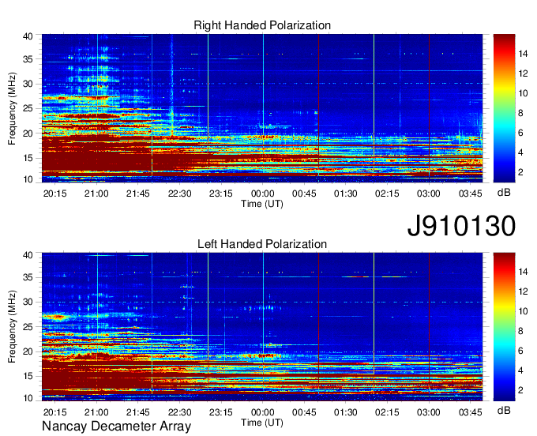Click 20 frequency tick of Right Handed plot
This screenshot has width=537, height=436.
28,133
